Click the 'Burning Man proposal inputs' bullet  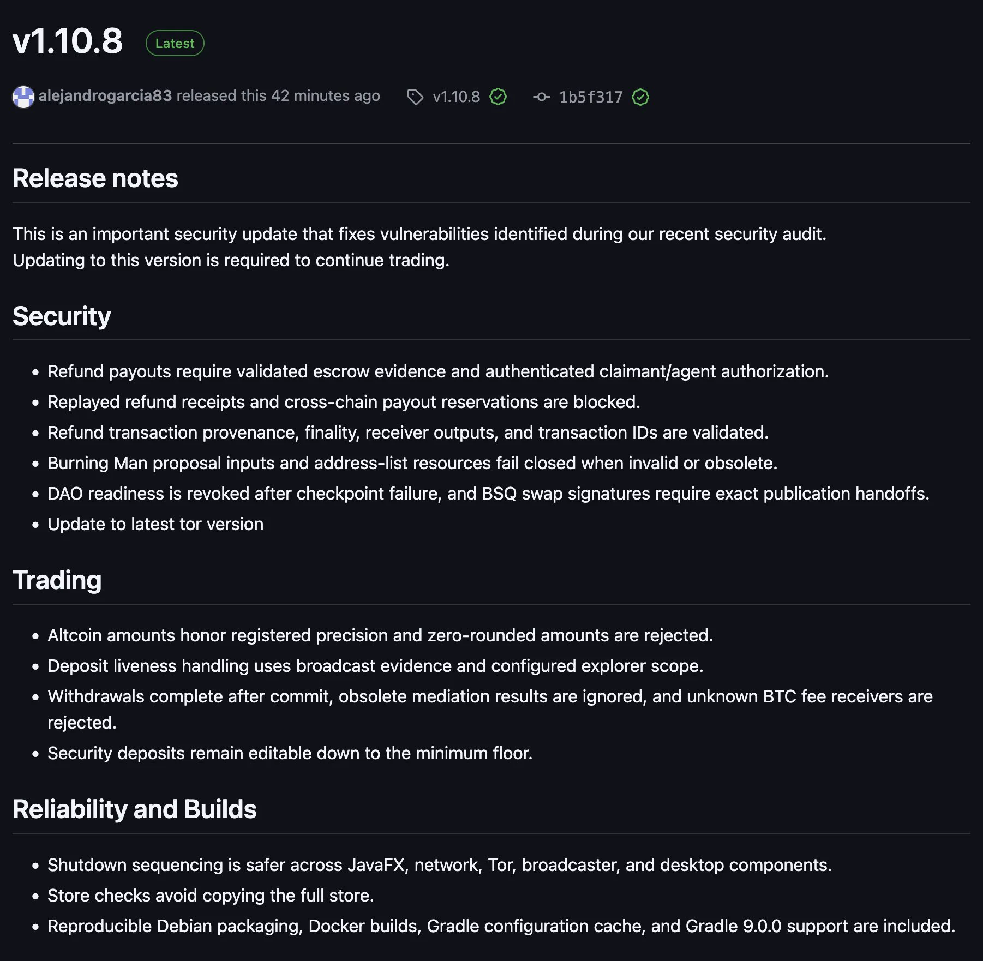point(412,463)
